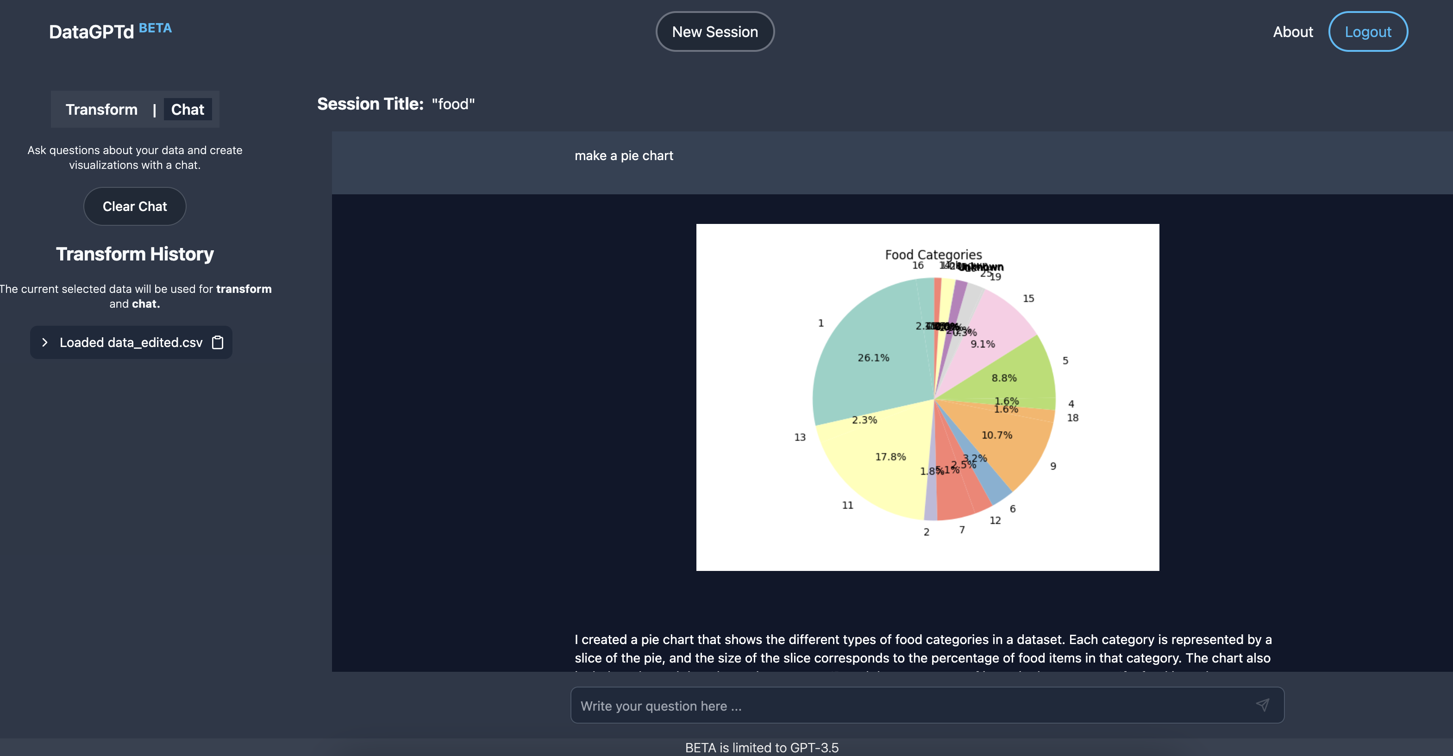Start a New Session

714,31
